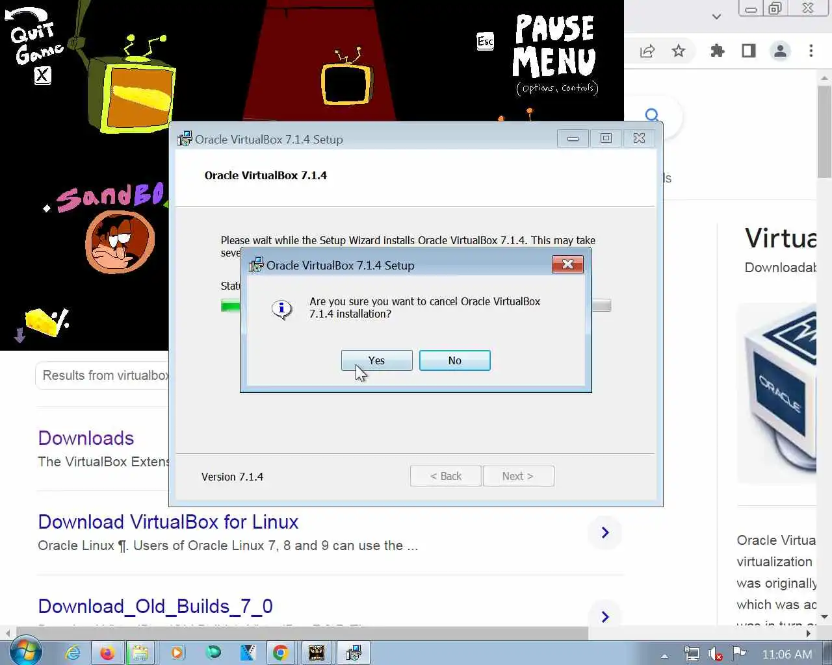Switch to the VirtualBox setup taskbar icon
The image size is (832, 665).
coord(354,653)
